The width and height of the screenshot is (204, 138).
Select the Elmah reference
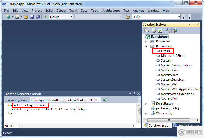[x=163, y=51]
